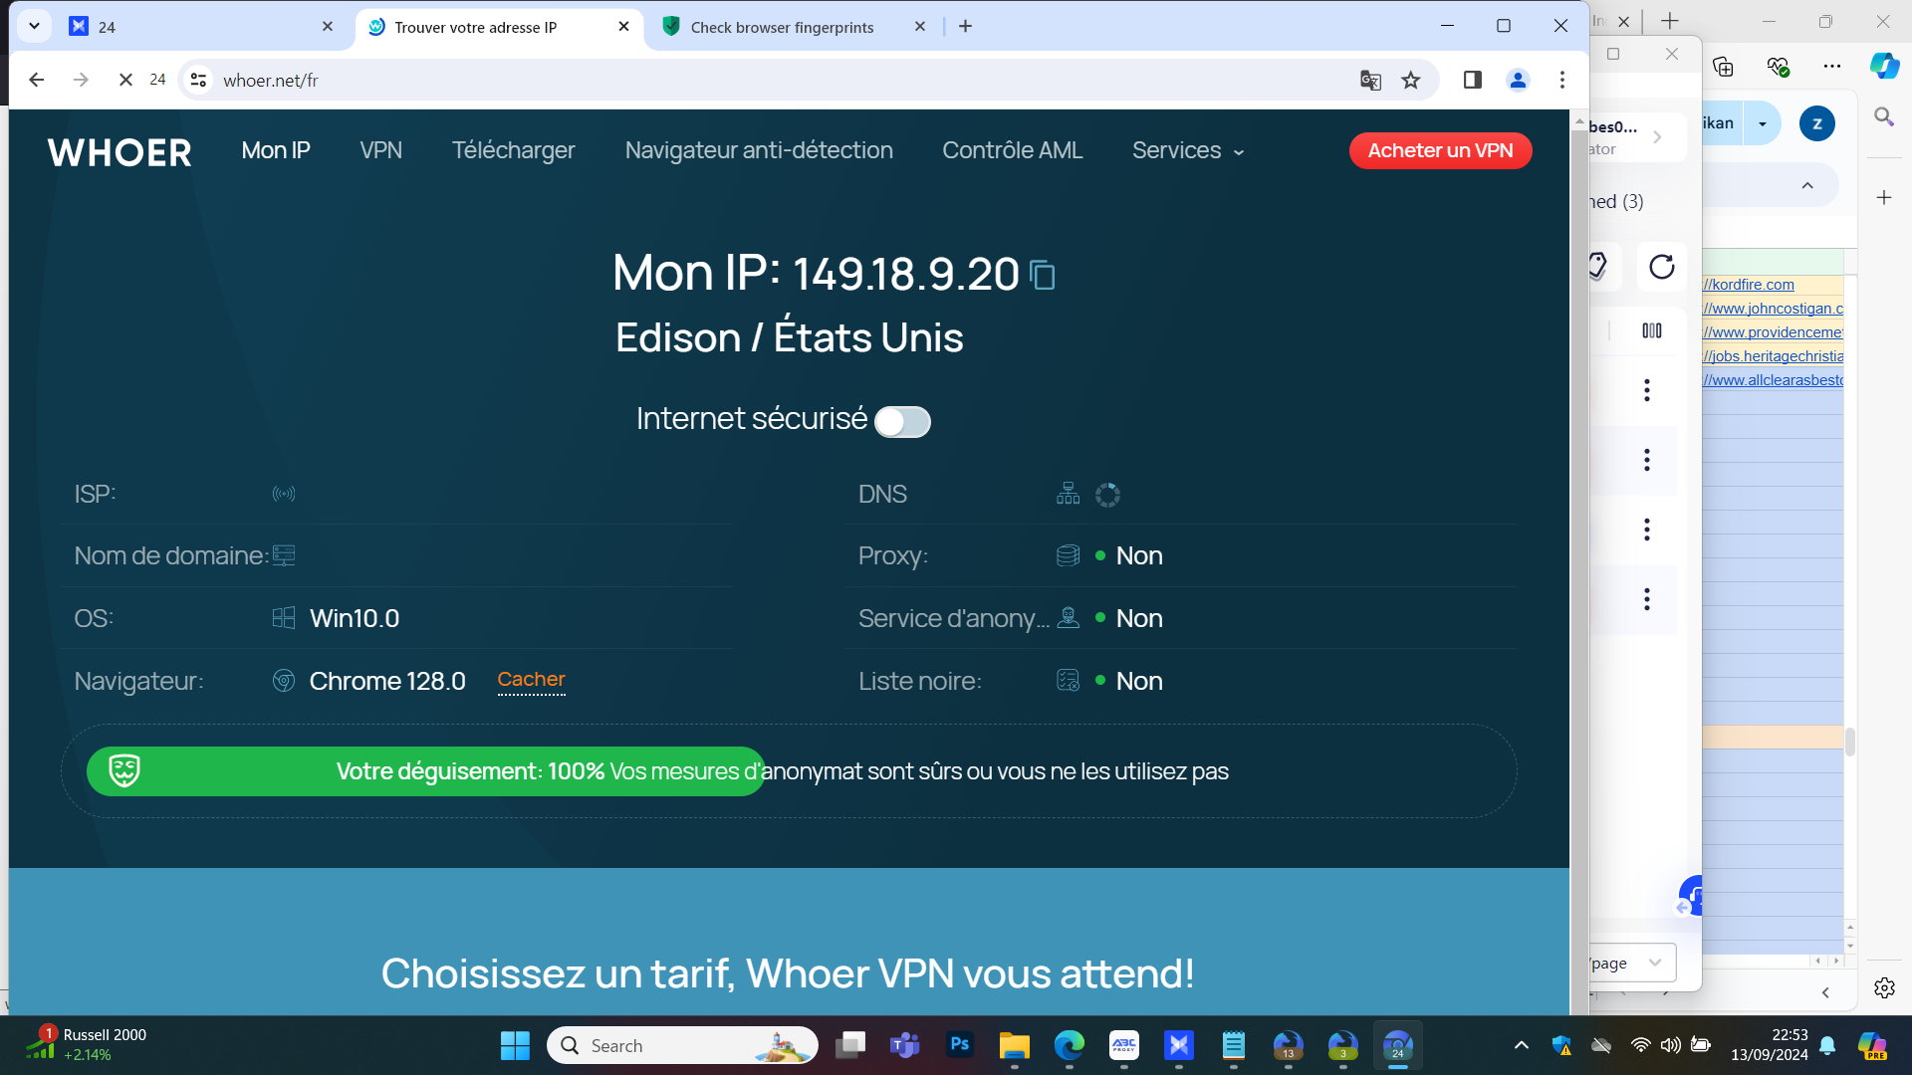
Task: Copy the IP address with the copy icon
Action: click(1043, 275)
